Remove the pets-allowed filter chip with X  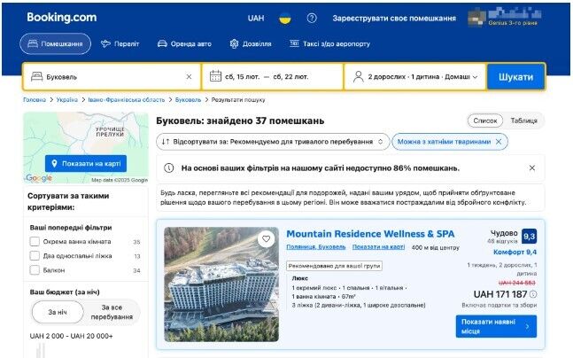pos(499,142)
